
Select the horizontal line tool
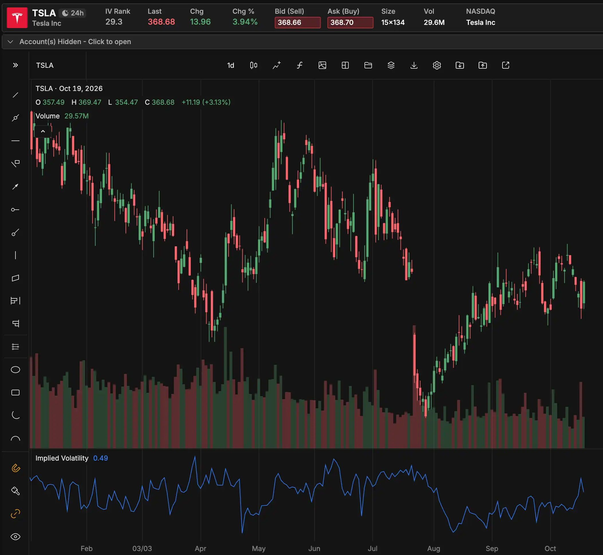click(15, 140)
